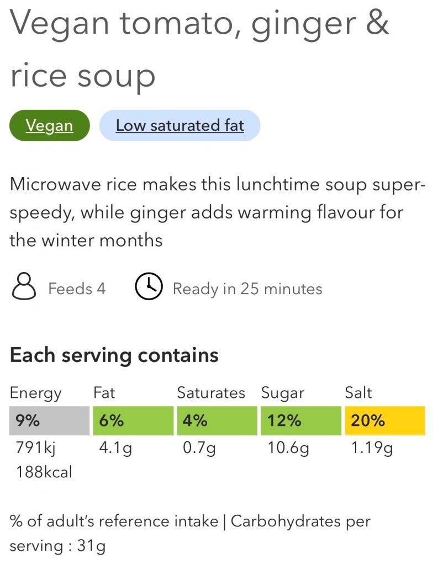Click the green Sugar 12% box
The height and width of the screenshot is (565, 438).
coord(301,421)
